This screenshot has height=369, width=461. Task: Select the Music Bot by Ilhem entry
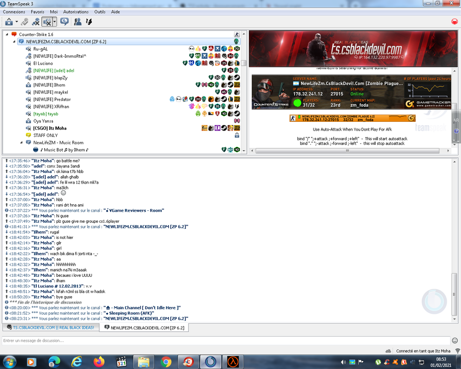[x=64, y=150]
